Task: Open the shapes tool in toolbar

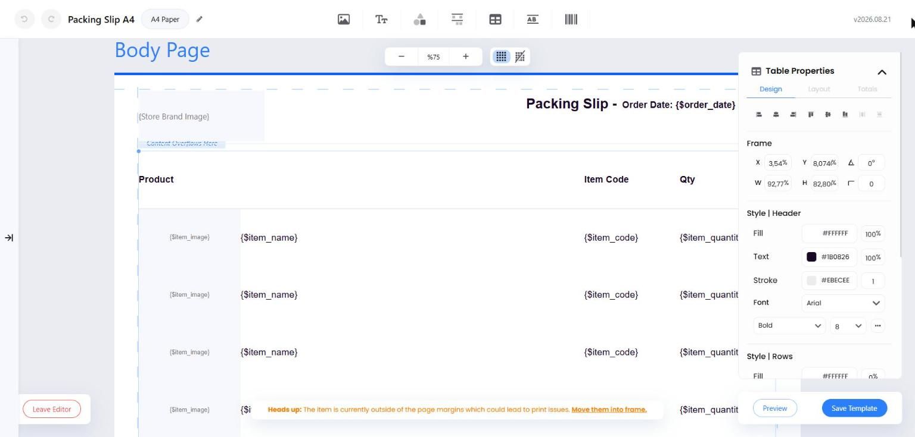Action: click(x=419, y=19)
